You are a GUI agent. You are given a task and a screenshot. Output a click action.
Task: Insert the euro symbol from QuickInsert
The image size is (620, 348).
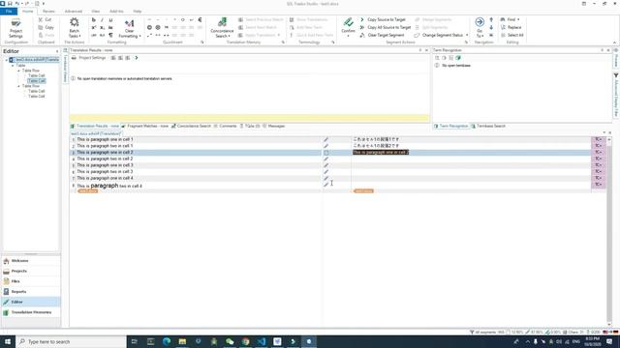200,19
